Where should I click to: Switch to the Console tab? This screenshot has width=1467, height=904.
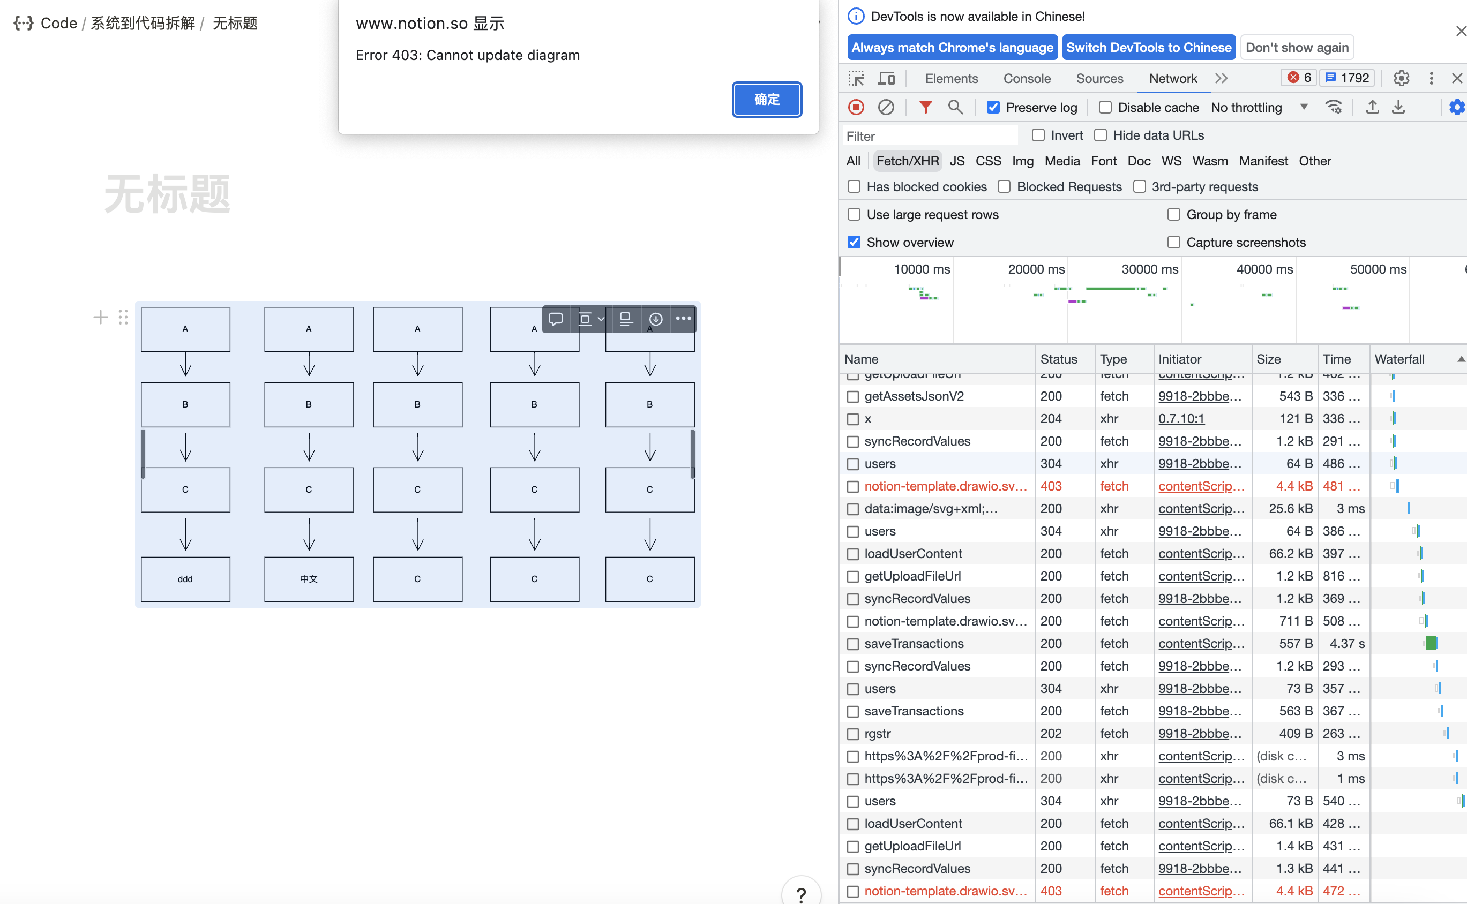pos(1026,78)
